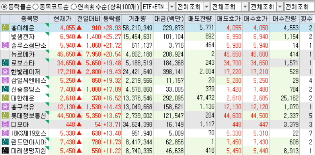Sort by the 대금(백만) column header
315x155 pixels.
[x=169, y=19]
